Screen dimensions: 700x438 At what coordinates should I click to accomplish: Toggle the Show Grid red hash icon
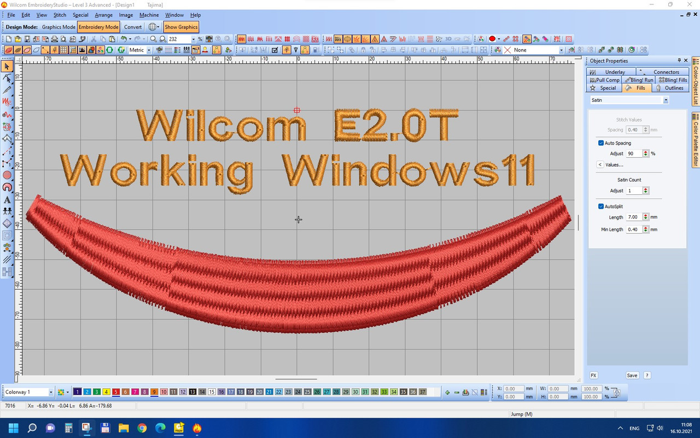(x=287, y=39)
